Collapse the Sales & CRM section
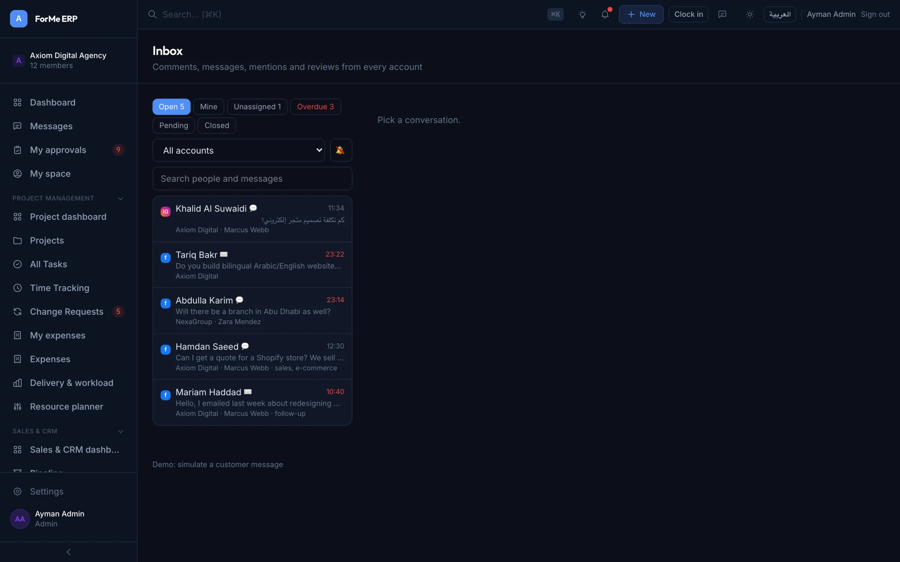The height and width of the screenshot is (562, 900). point(120,431)
